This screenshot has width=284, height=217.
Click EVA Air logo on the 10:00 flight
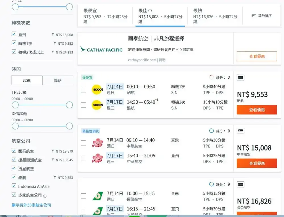[98, 196]
